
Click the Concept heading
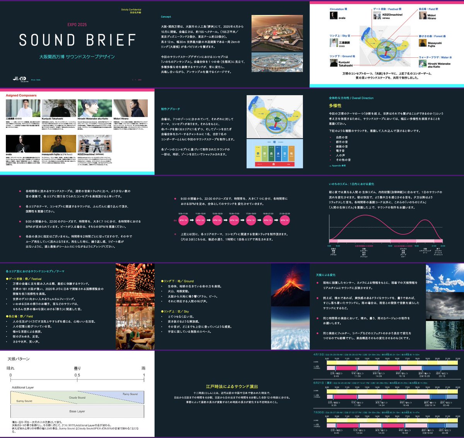[x=166, y=17]
